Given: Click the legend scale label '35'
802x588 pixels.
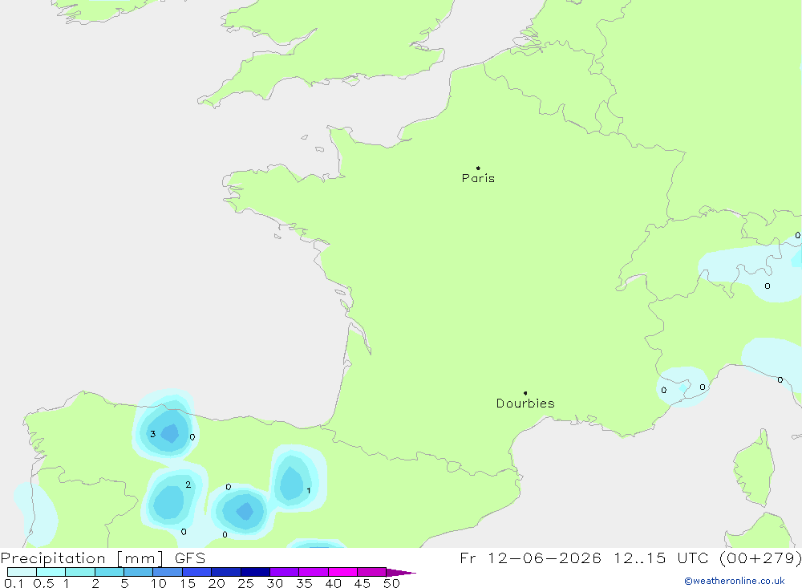Looking at the screenshot, I should 304,583.
